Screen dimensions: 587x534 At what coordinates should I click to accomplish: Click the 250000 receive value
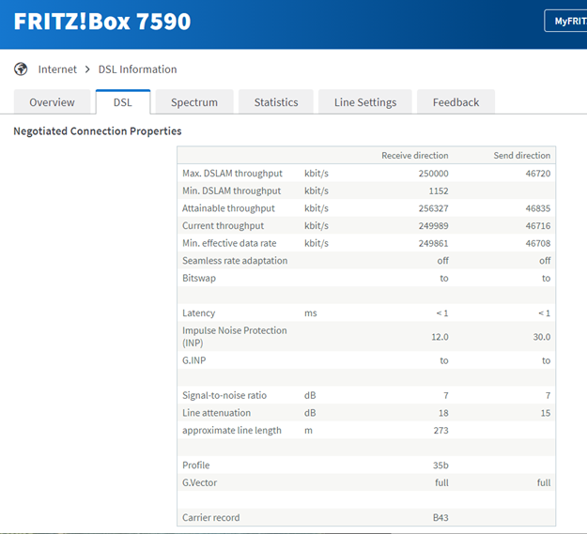tap(433, 173)
